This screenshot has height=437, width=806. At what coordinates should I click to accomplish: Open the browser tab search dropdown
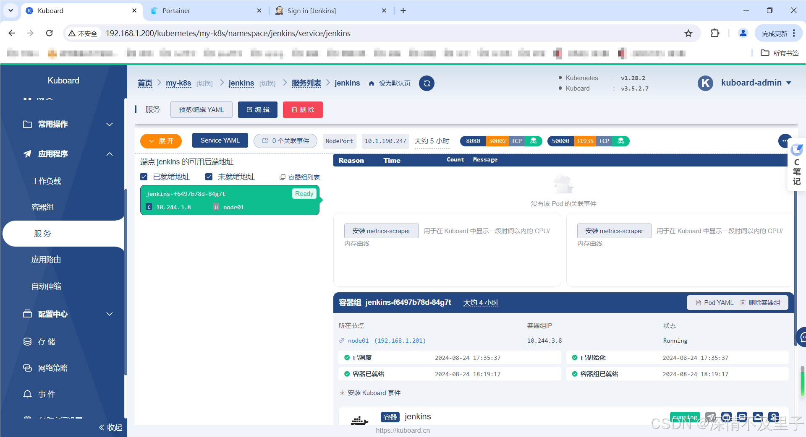10,10
